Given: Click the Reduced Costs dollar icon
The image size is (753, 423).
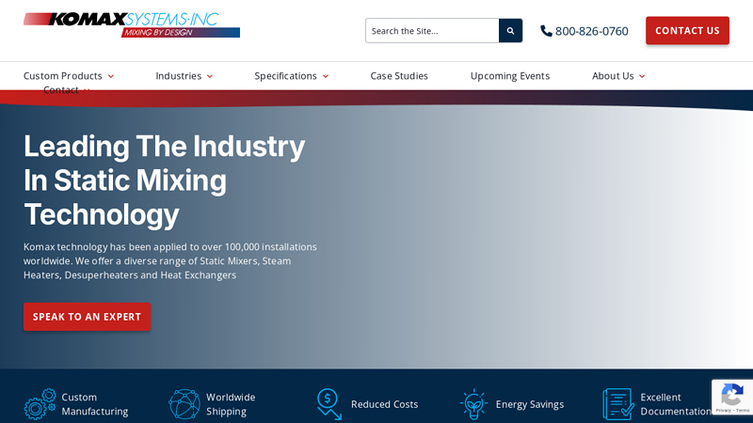Looking at the screenshot, I should (x=328, y=404).
